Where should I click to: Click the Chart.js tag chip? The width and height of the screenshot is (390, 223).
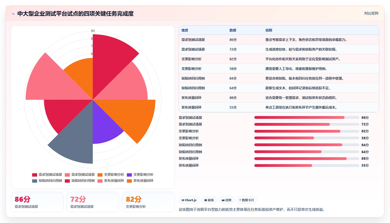tap(189, 200)
